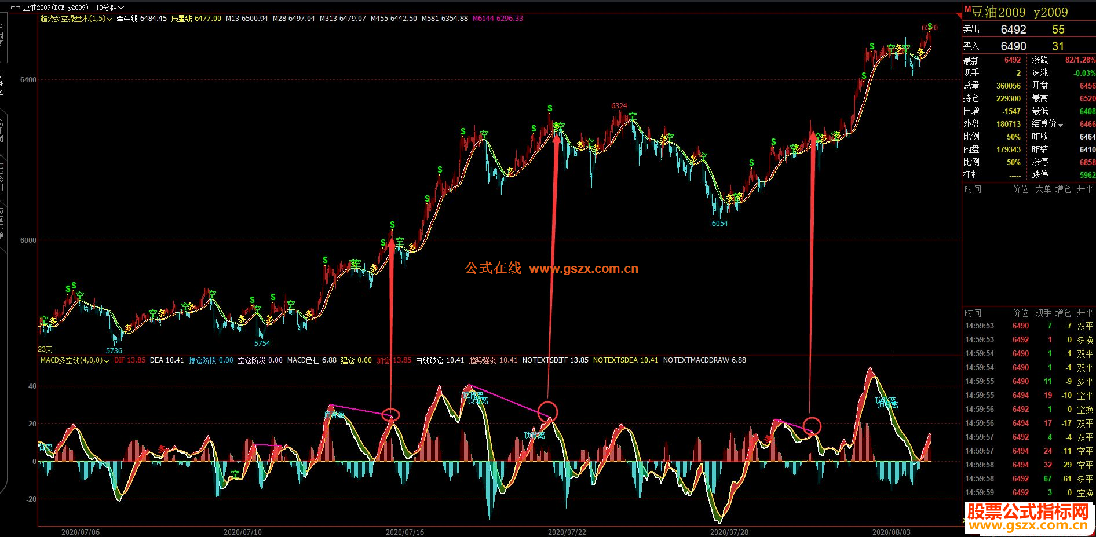Select the 最新 value 6492
The width and height of the screenshot is (1096, 537).
coord(1013,60)
